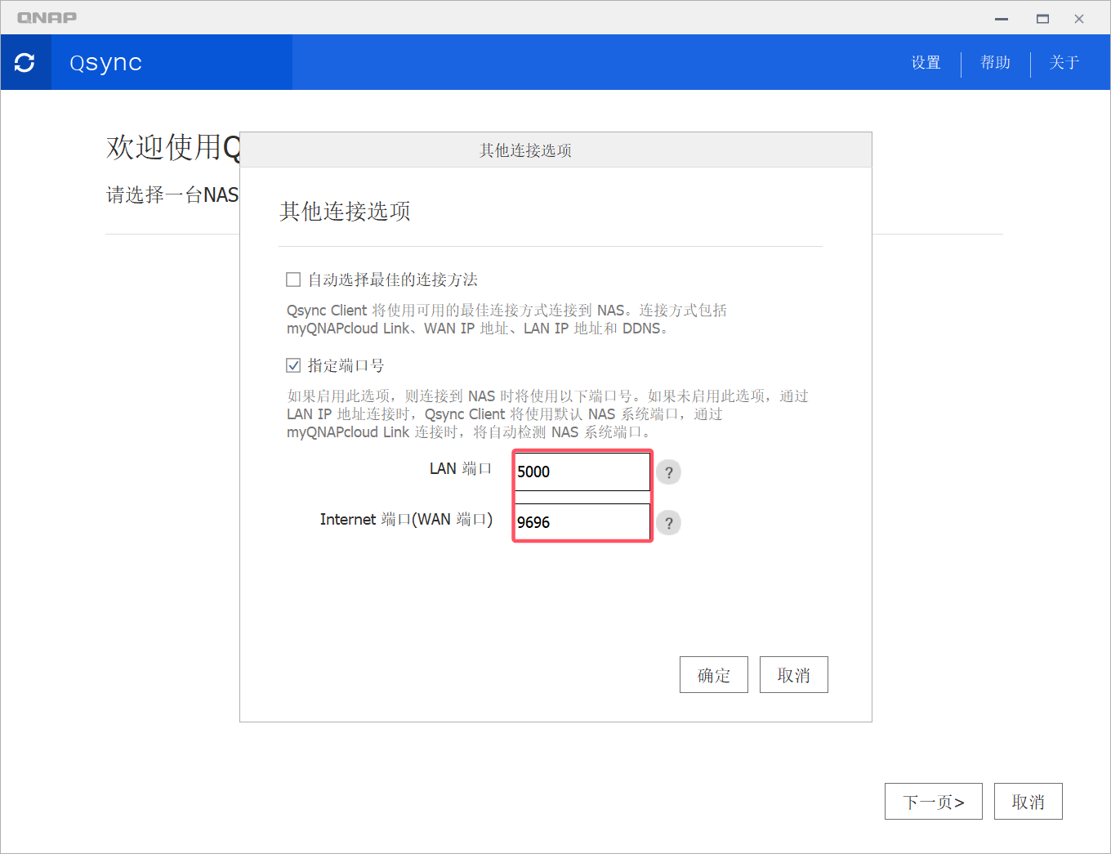This screenshot has width=1111, height=854.
Task: Uncheck the 指定端口号 checkbox
Action: coord(293,365)
